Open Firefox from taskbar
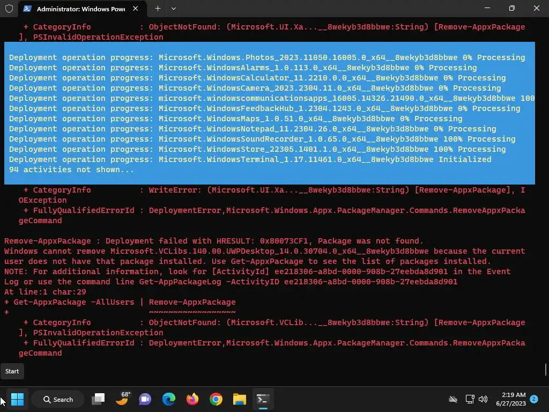Screen dimensions: 549x412 (192, 399)
